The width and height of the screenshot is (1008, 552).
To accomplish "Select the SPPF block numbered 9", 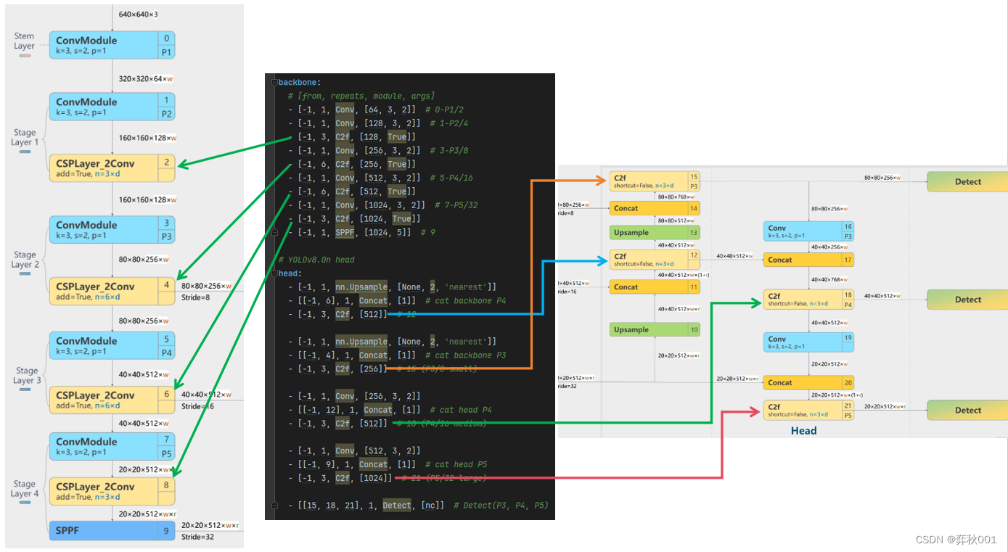I will (x=112, y=530).
